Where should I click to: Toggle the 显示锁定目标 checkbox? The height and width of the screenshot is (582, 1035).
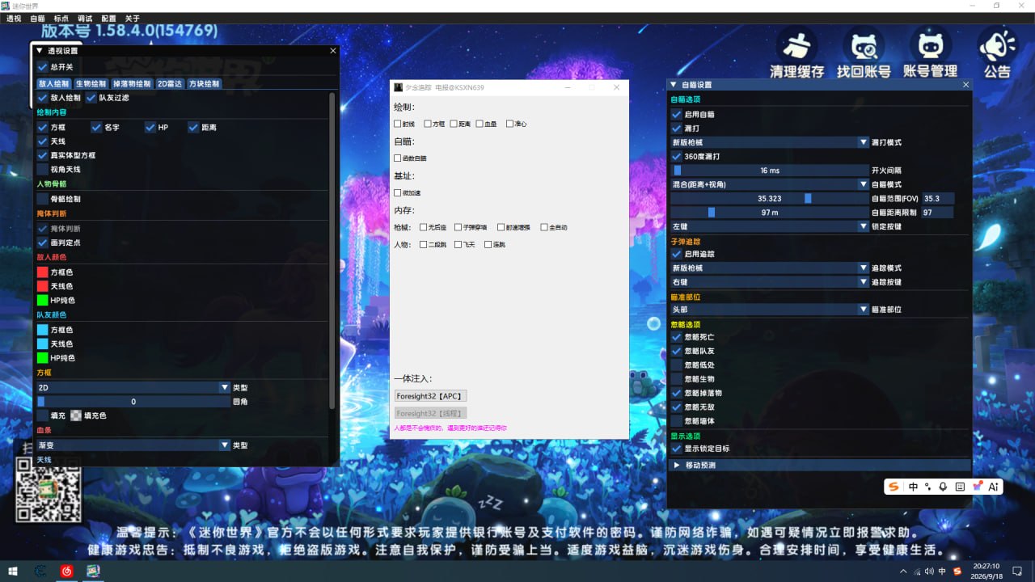pos(677,449)
